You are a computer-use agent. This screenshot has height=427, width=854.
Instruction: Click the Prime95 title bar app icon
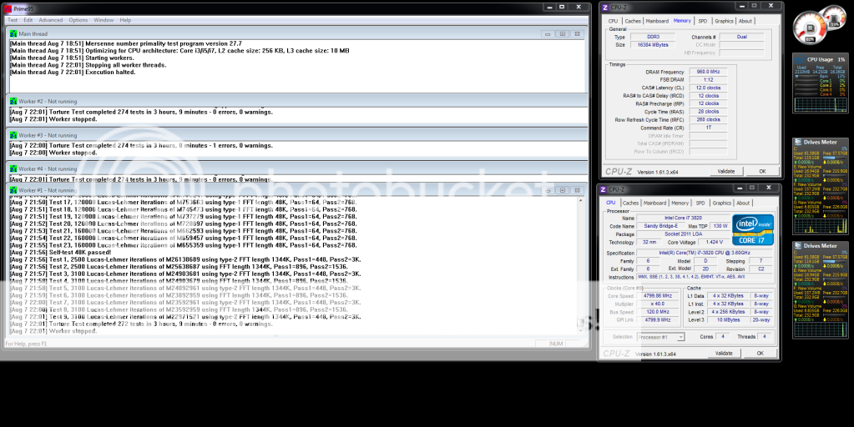pos(8,8)
